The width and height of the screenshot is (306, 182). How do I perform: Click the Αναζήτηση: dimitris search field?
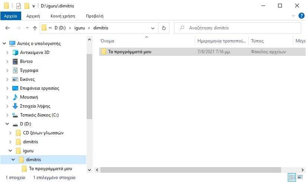tap(238, 28)
